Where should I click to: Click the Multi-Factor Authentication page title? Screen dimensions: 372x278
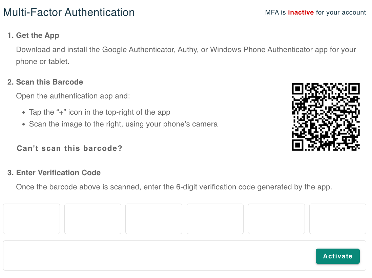[x=69, y=12]
